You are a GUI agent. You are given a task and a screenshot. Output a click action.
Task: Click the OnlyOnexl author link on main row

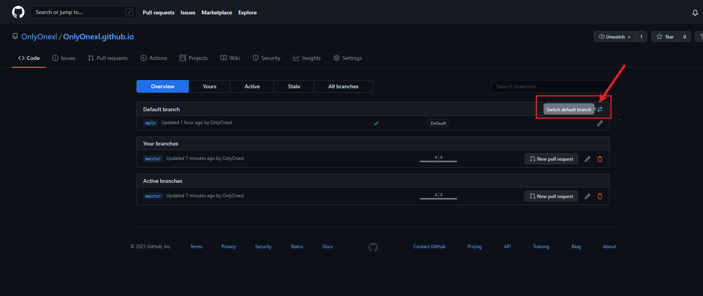[x=221, y=123]
